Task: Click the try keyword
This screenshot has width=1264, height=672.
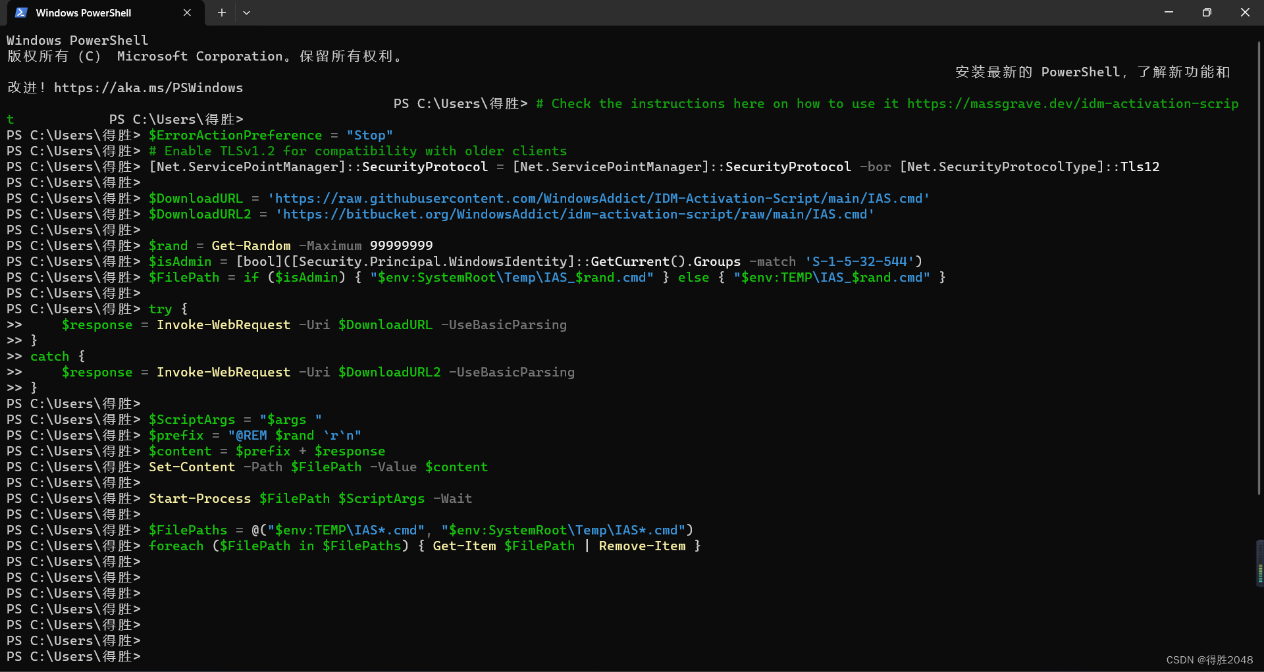Action: point(160,309)
